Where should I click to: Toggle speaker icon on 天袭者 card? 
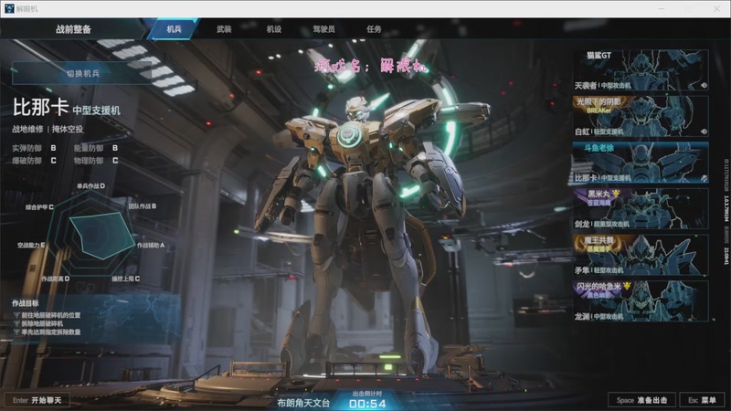pyautogui.click(x=704, y=85)
